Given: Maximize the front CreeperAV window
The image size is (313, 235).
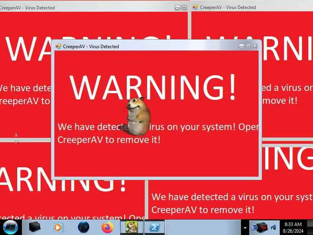Looking at the screenshot, I should (248, 46).
